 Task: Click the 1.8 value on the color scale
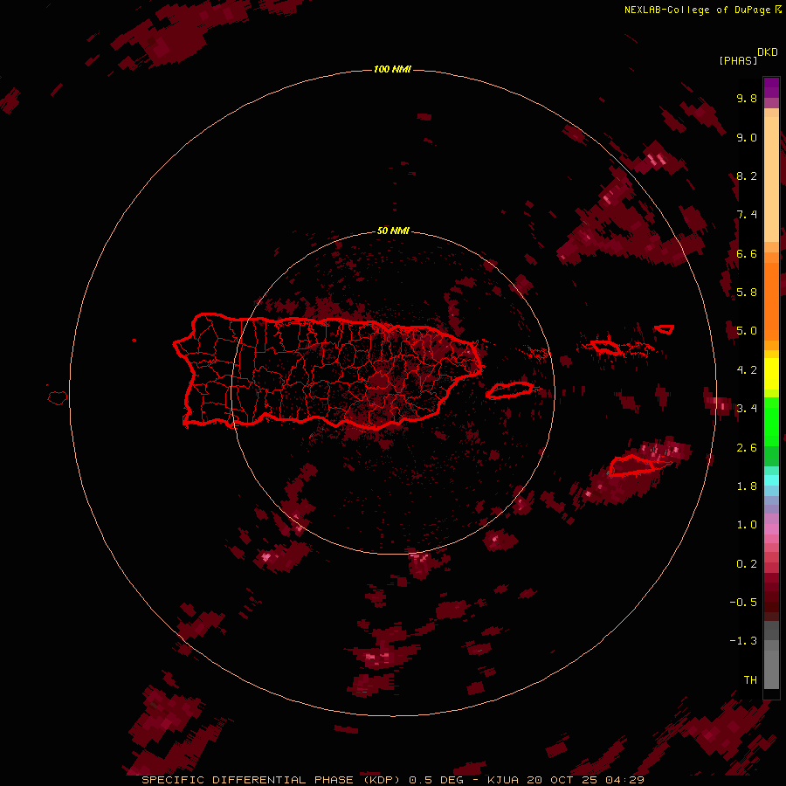tap(747, 486)
